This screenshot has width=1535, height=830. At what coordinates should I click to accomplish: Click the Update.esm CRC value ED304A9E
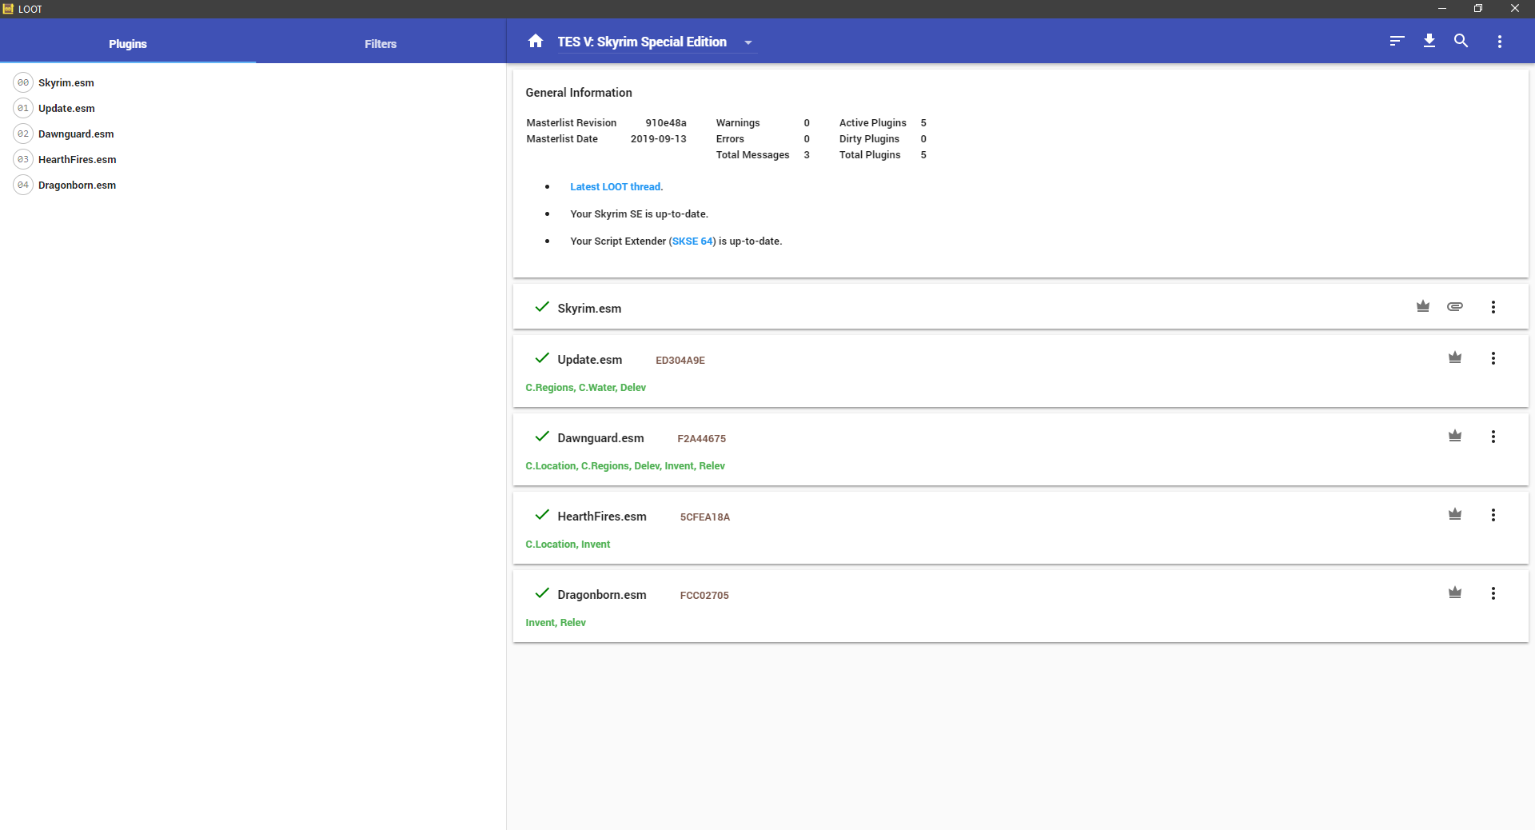(x=680, y=361)
